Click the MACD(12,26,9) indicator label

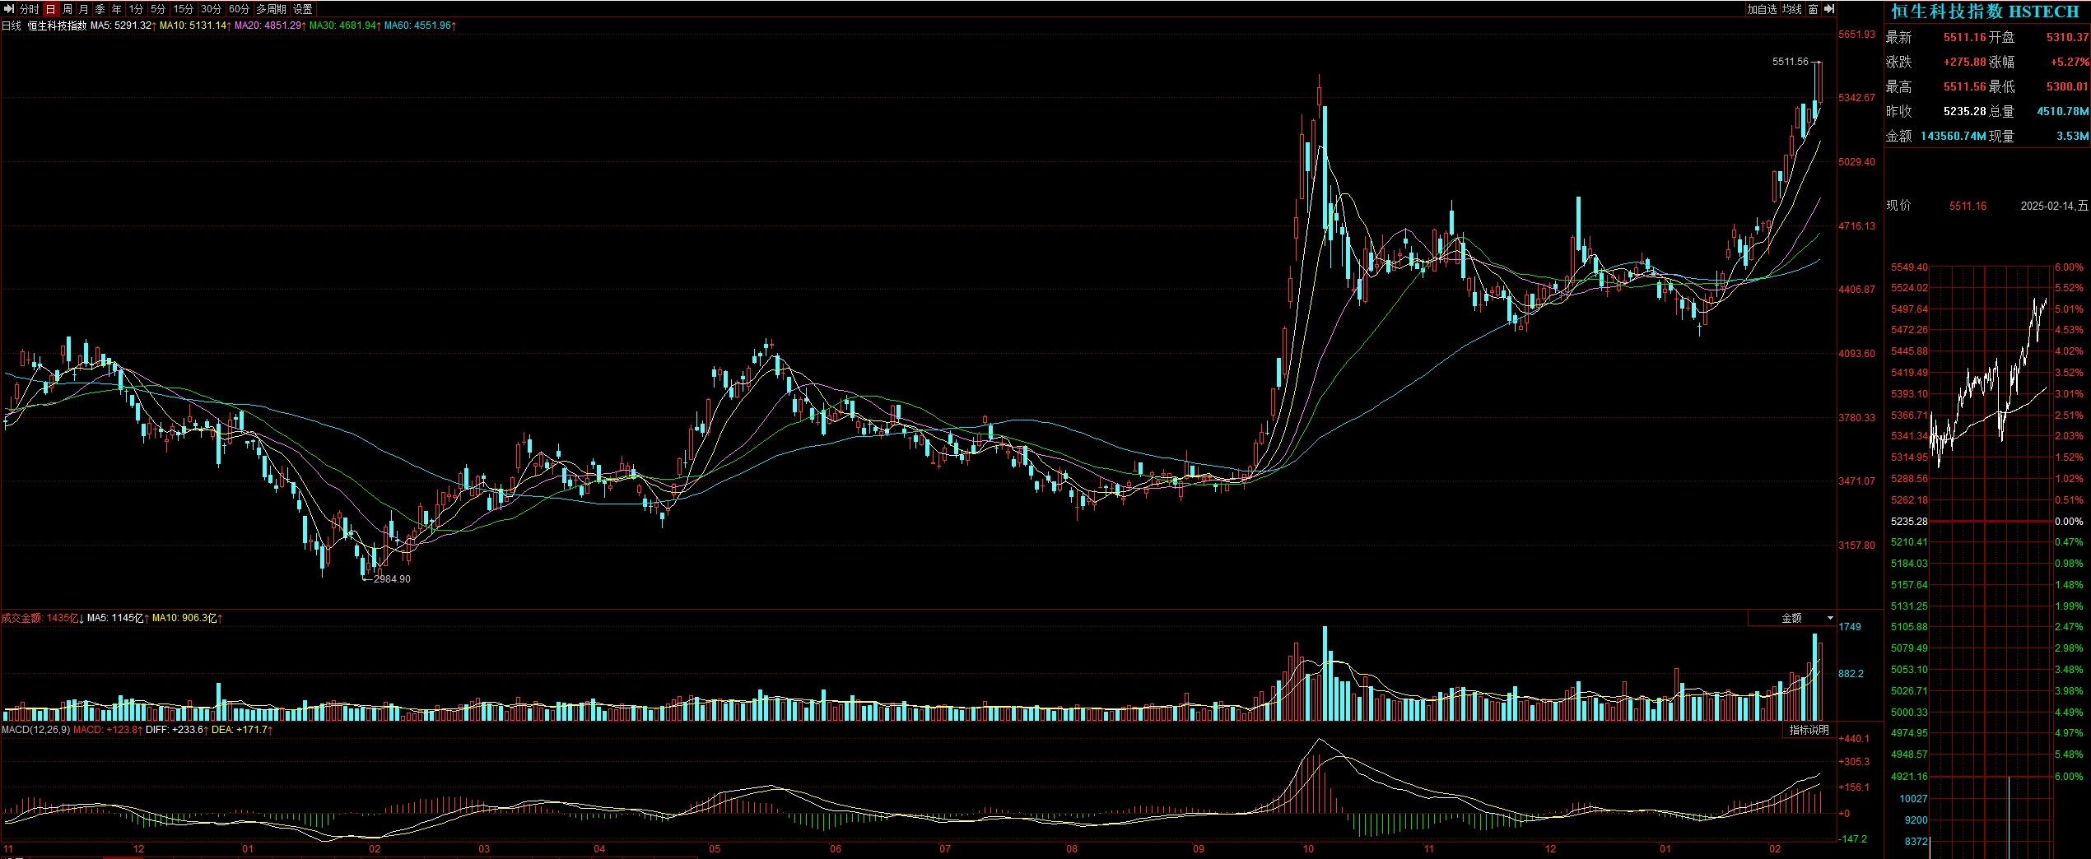pyautogui.click(x=35, y=730)
